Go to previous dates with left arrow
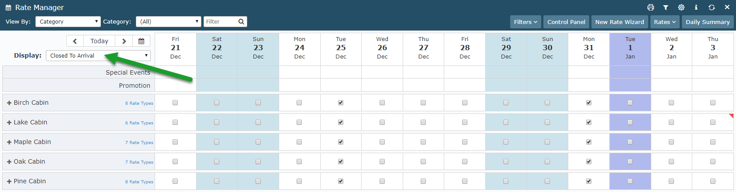Screen dimensions: 736x192 point(75,41)
